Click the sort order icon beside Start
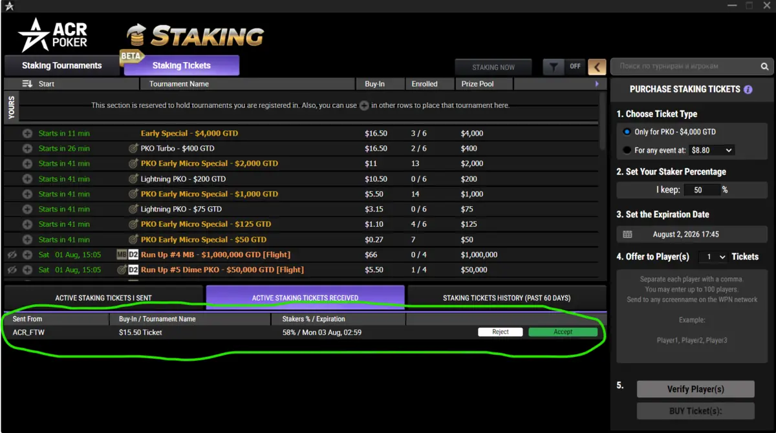This screenshot has width=776, height=433. (x=27, y=83)
